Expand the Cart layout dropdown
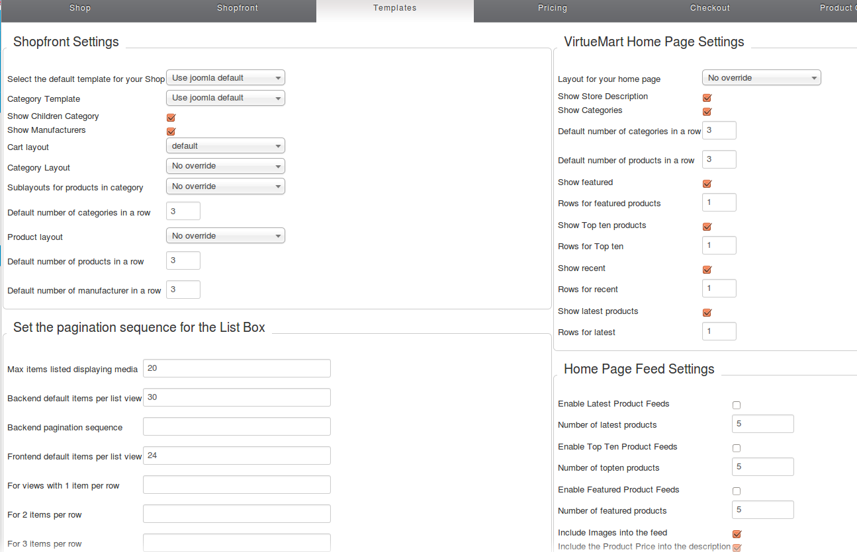Image resolution: width=857 pixels, height=552 pixels. (x=226, y=146)
